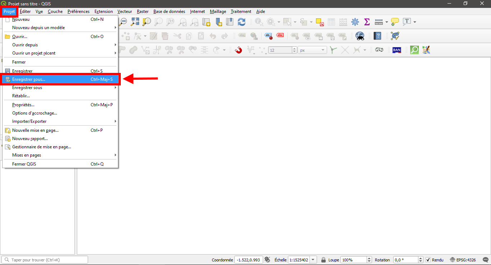Click the game controller style toolbar icon
The image size is (491, 265).
pyautogui.click(x=379, y=50)
